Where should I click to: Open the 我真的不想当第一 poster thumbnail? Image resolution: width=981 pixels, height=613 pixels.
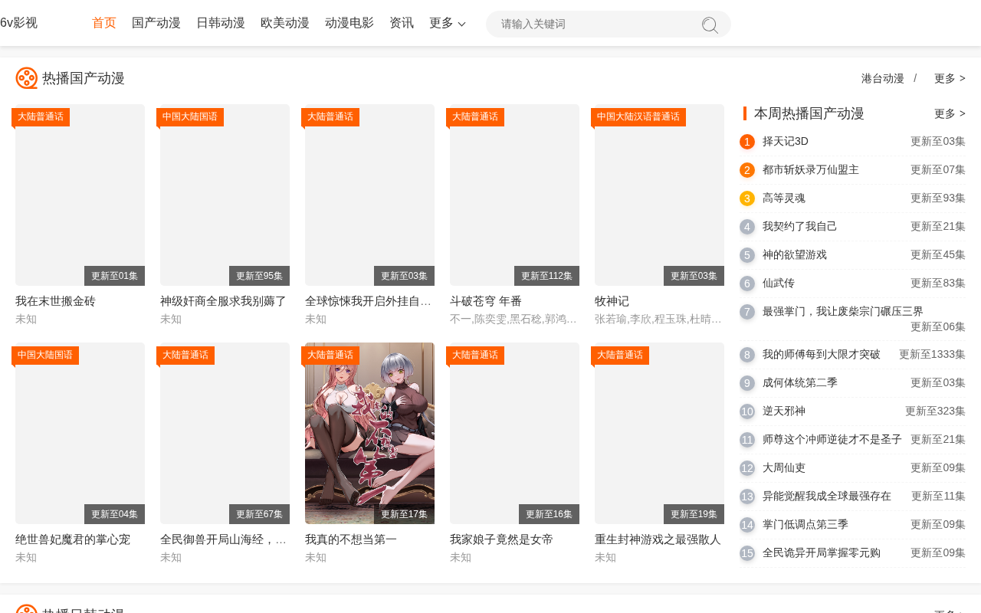pyautogui.click(x=369, y=433)
